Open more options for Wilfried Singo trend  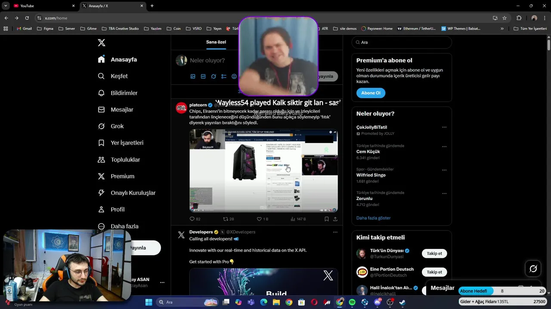[x=444, y=170]
